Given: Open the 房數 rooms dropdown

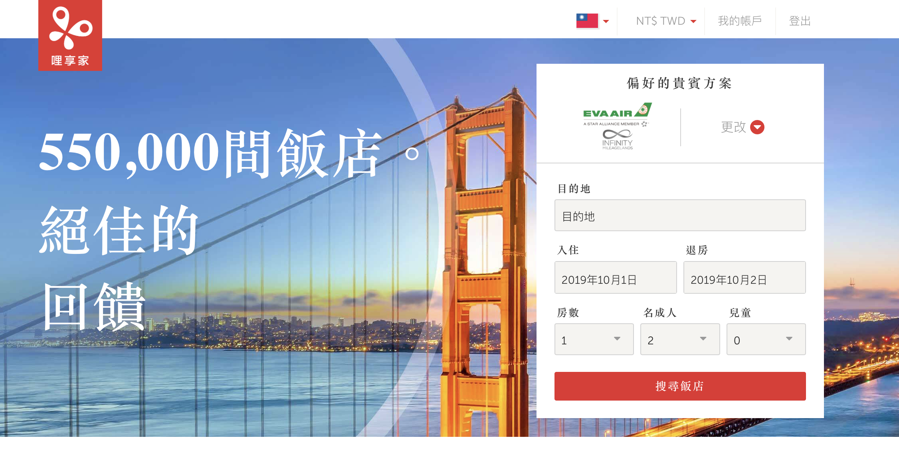Looking at the screenshot, I should 594,340.
